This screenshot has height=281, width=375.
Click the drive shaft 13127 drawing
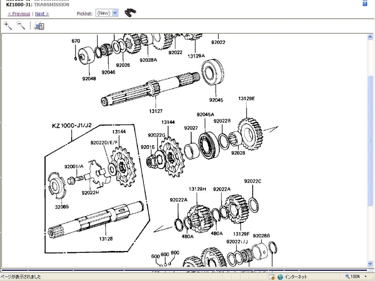click(x=150, y=89)
